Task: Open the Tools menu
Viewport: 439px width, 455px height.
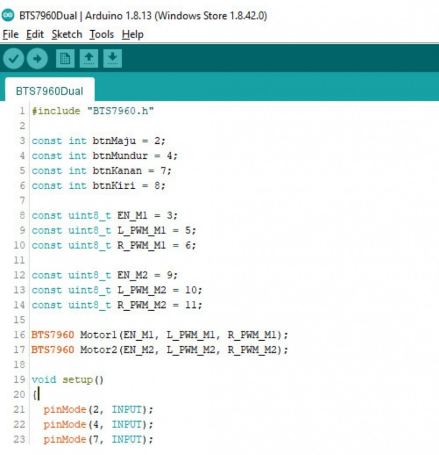Action: pyautogui.click(x=102, y=34)
